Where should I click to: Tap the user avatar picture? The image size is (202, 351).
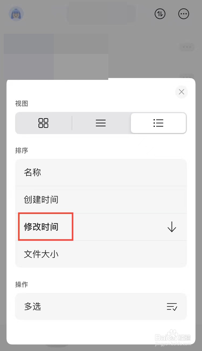16,14
